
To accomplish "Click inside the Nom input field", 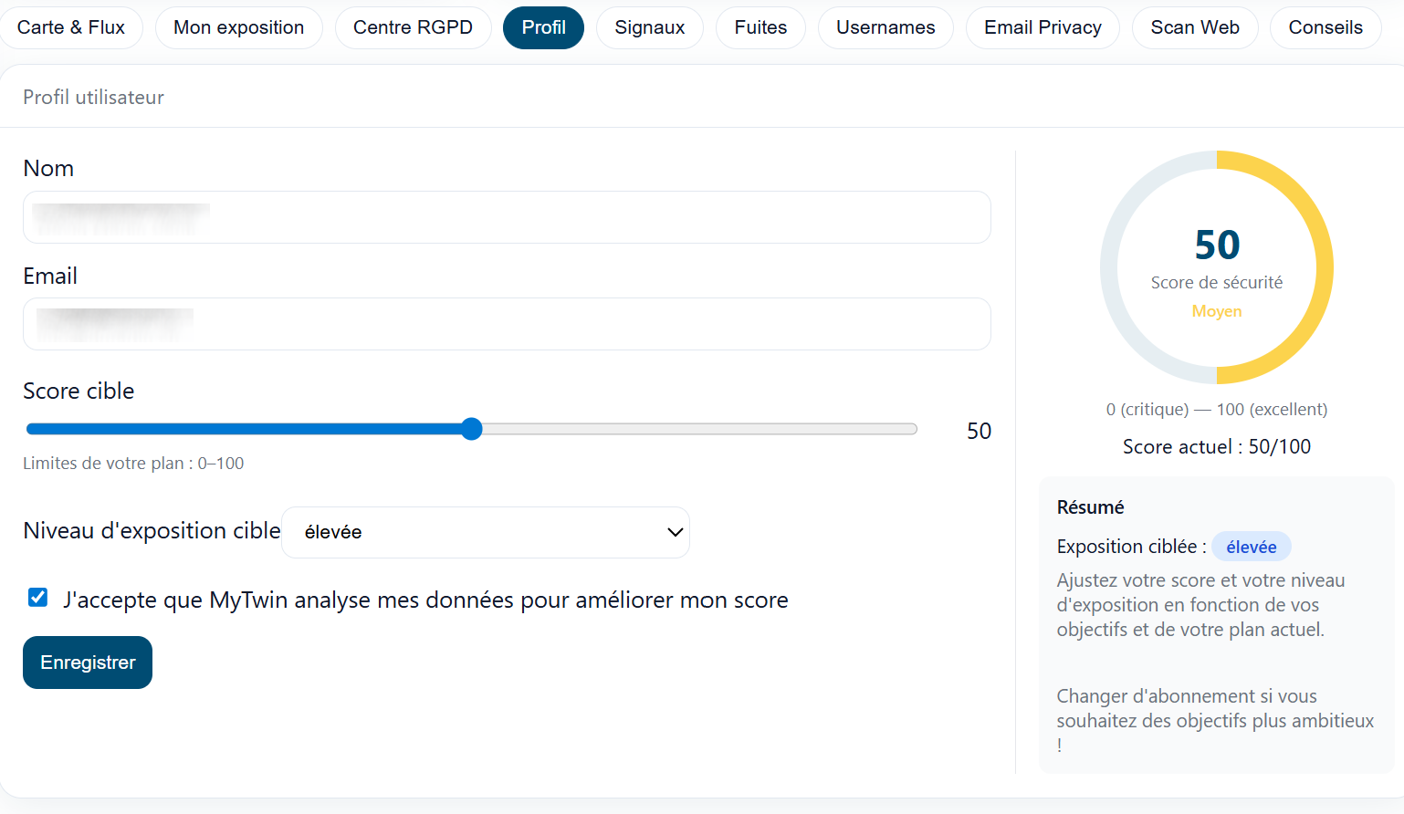I will click(506, 217).
